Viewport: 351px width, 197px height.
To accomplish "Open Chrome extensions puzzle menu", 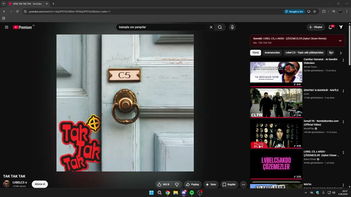I will [x=324, y=11].
